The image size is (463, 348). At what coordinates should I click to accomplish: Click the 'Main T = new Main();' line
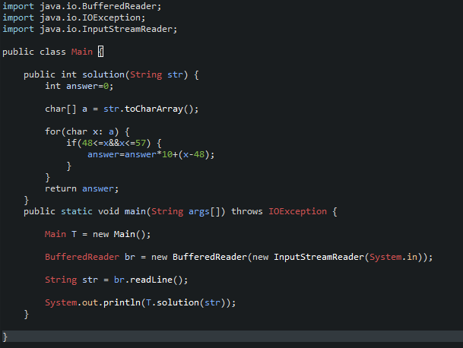(x=98, y=235)
